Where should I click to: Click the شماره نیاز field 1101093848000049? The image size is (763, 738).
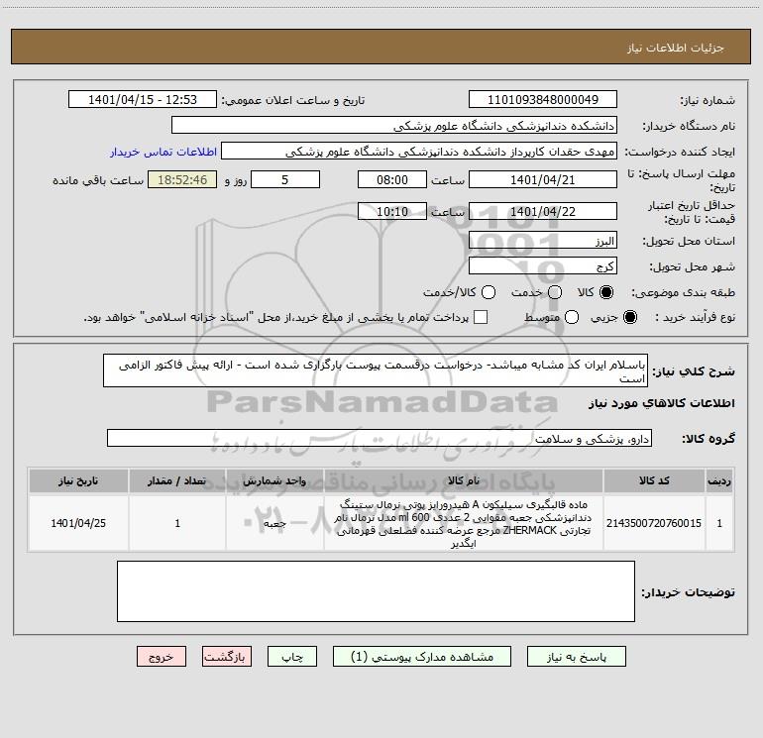pyautogui.click(x=543, y=99)
